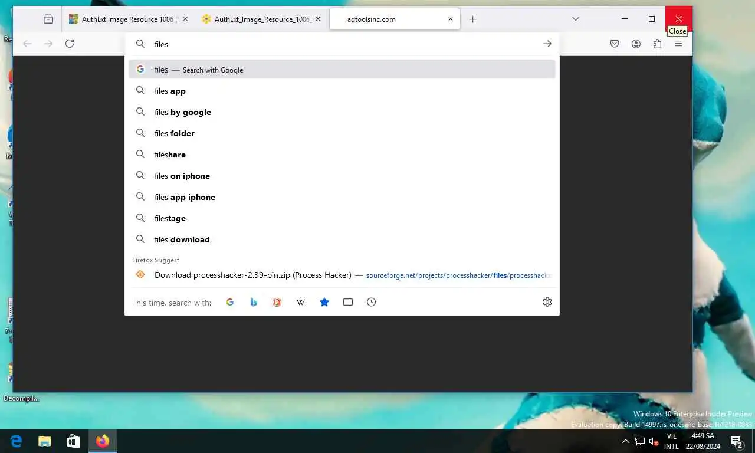Choose 'files download' suggestion
This screenshot has width=755, height=453.
tap(342, 239)
